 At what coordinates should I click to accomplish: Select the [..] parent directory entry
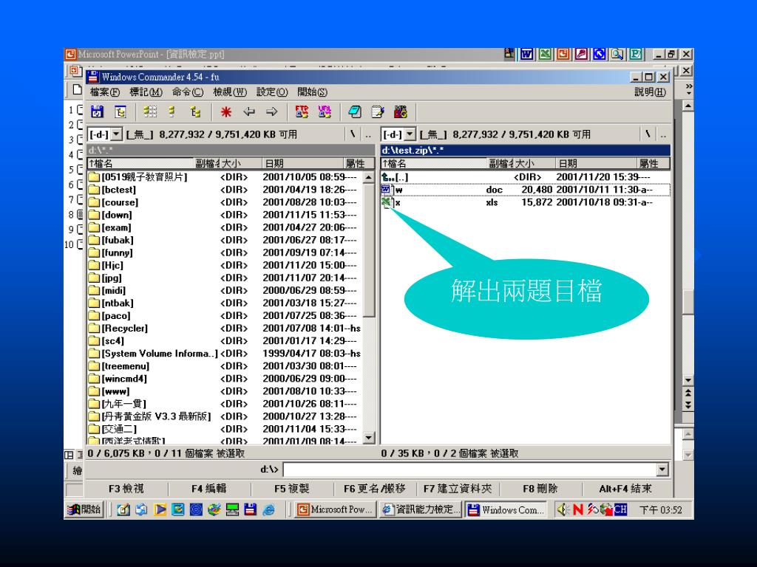pos(526,177)
